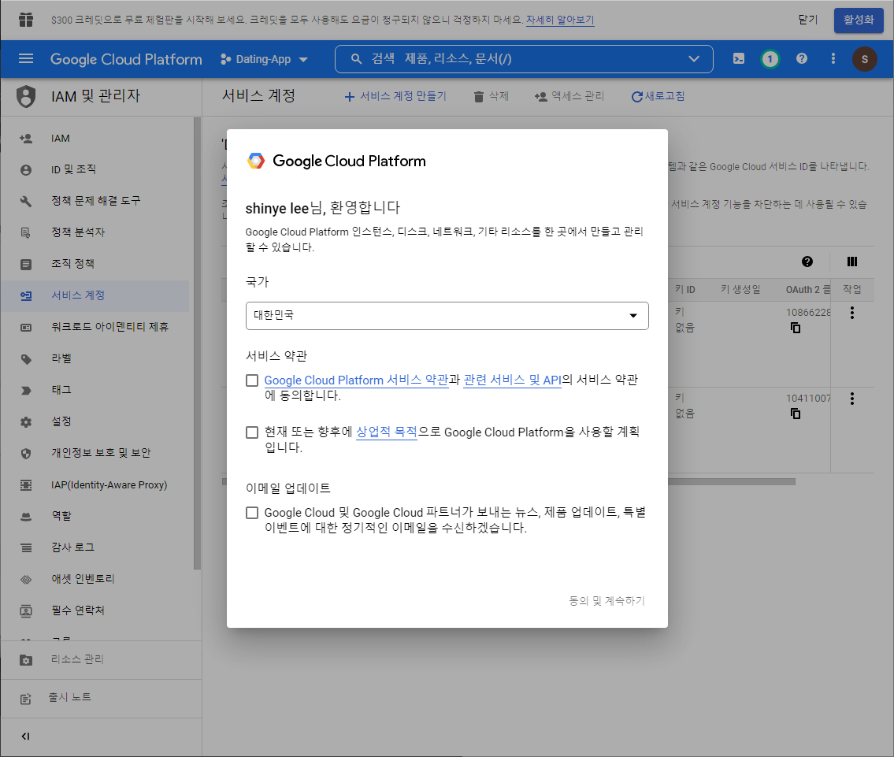Screen dimensions: 894x757
Task: Click the 작업 column header
Action: [851, 290]
